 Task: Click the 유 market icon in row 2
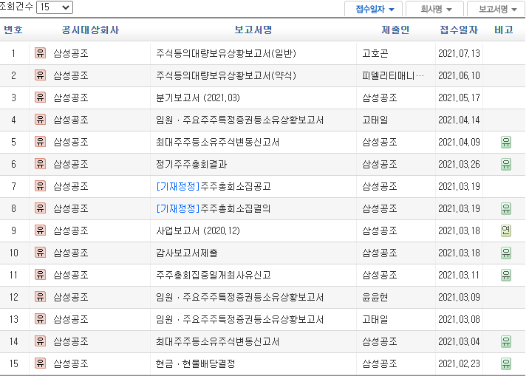(x=40, y=75)
